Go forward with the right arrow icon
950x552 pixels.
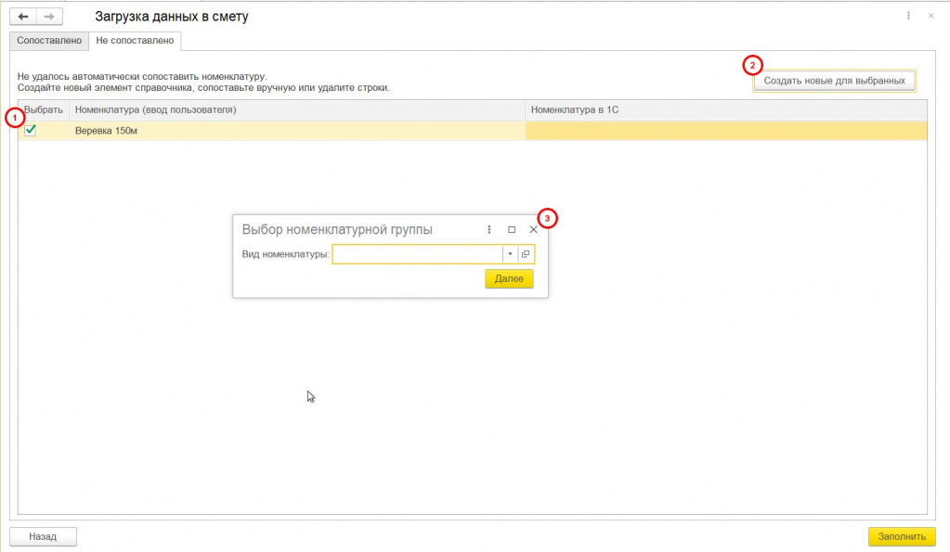tap(49, 17)
